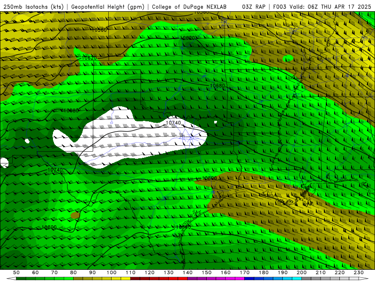
Task: Select the colorbar value 180
Action: point(263,273)
